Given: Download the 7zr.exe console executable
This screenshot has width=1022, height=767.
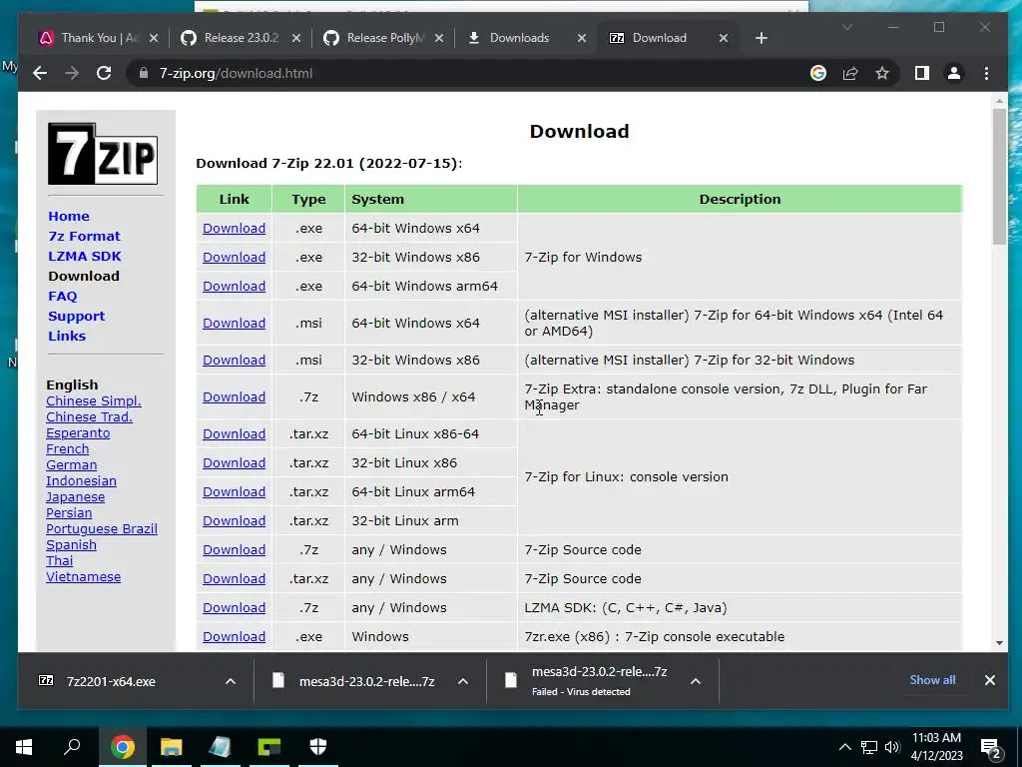Looking at the screenshot, I should coord(234,636).
